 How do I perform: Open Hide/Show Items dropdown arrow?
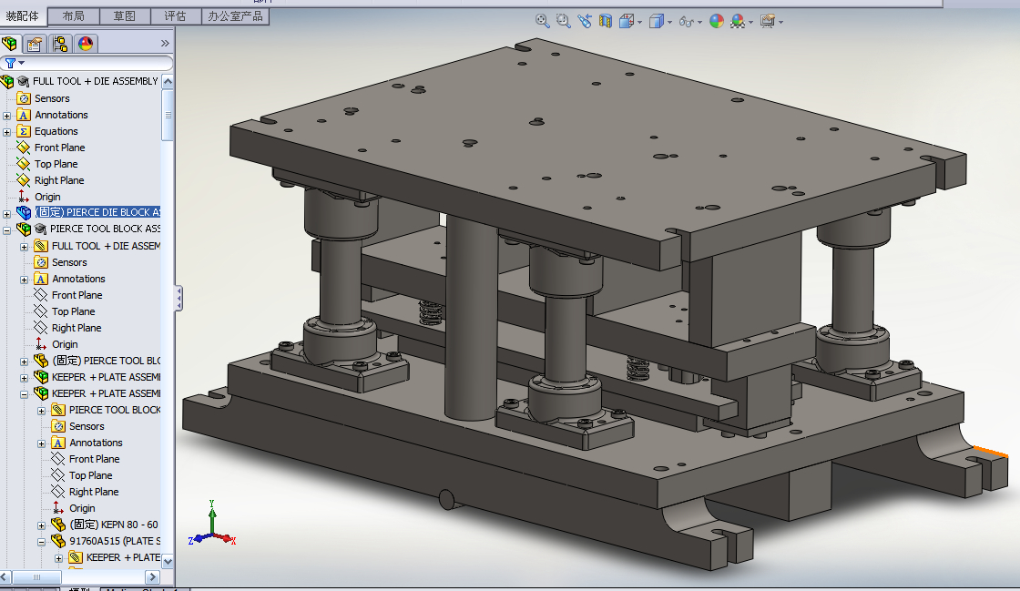[x=699, y=22]
